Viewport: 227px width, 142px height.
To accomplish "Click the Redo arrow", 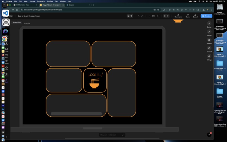I will tap(142, 16).
